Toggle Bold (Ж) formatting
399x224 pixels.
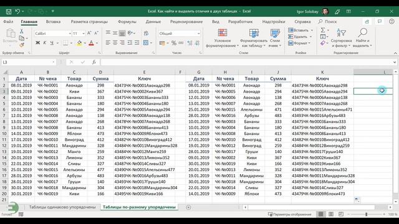[x=37, y=43]
